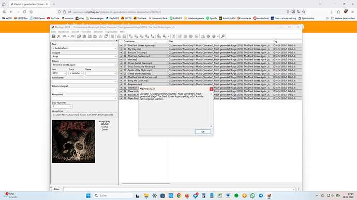Viewport: 357px width, 200px height.
Task: Expand the Track field dropdown
Action: 82,73
